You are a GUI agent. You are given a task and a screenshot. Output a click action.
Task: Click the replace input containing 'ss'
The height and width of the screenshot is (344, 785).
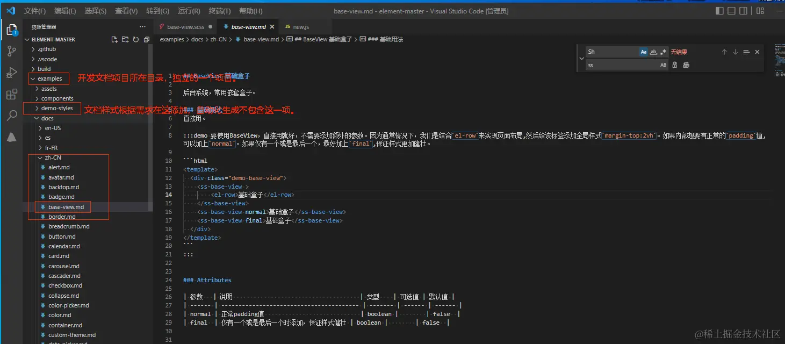(x=622, y=65)
